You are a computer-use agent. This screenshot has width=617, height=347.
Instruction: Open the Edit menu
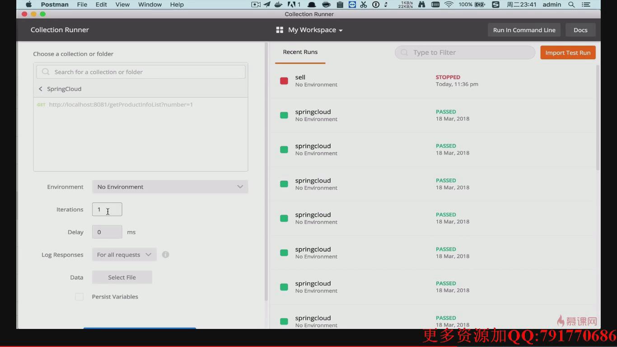tap(101, 5)
